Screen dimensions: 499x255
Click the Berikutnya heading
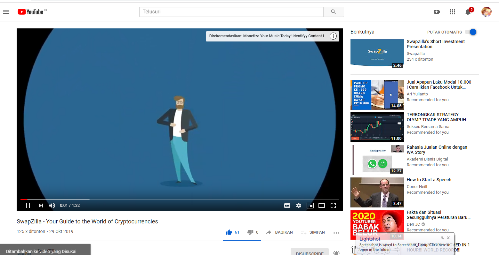(x=362, y=32)
